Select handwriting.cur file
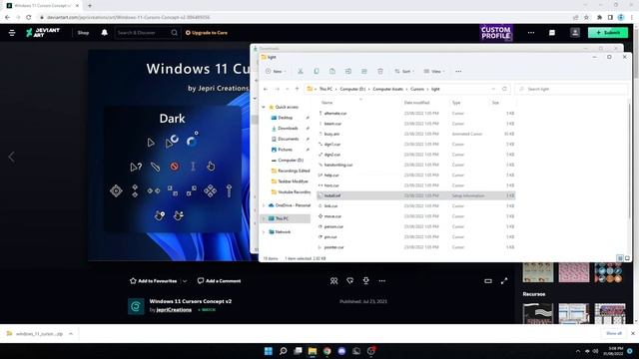Viewport: 639px width, 359px height. click(x=337, y=165)
